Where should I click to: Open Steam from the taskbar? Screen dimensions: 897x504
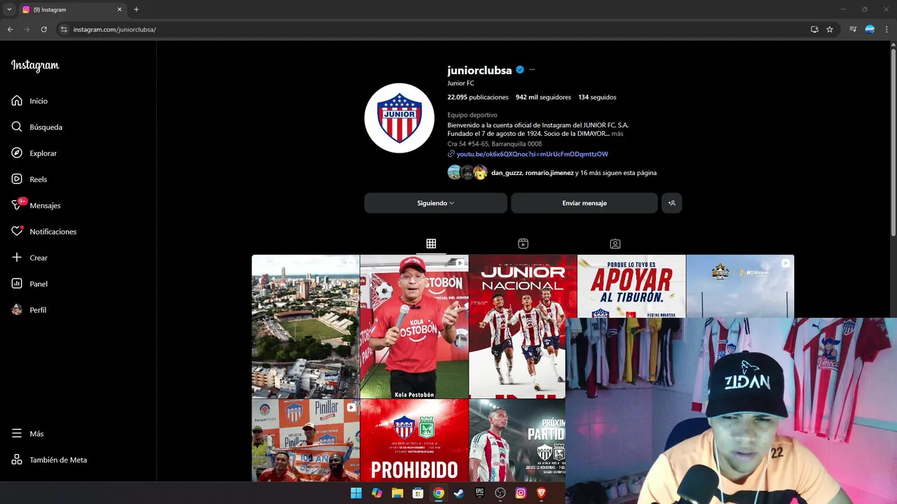(x=459, y=493)
